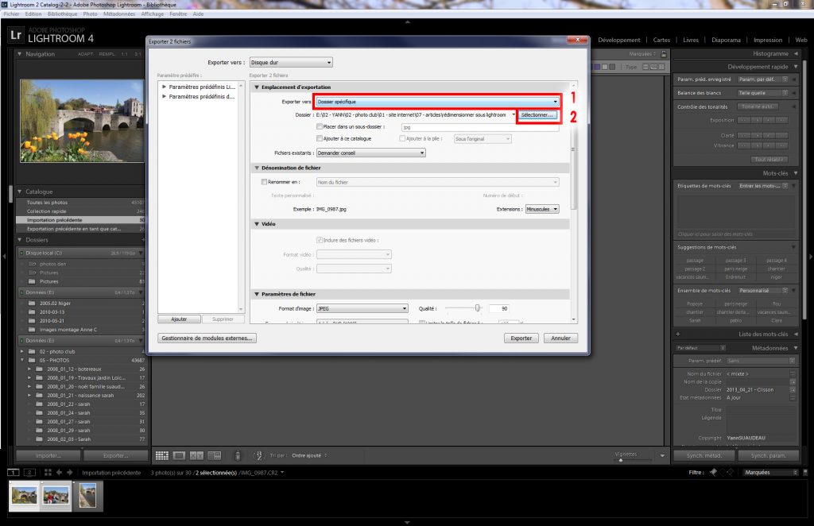The height and width of the screenshot is (526, 814).
Task: Open compare XY view
Action: click(x=197, y=455)
